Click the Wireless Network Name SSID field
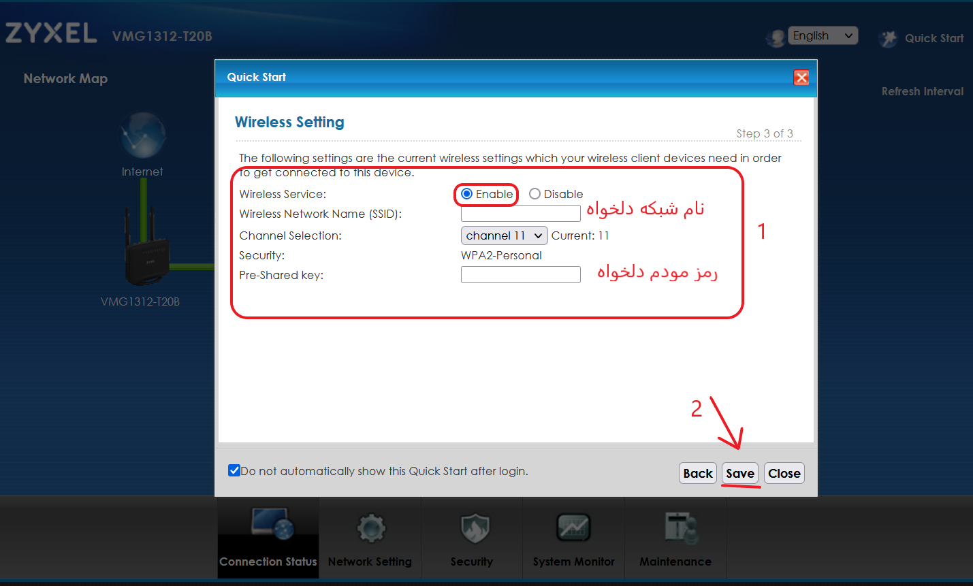 [x=521, y=214]
